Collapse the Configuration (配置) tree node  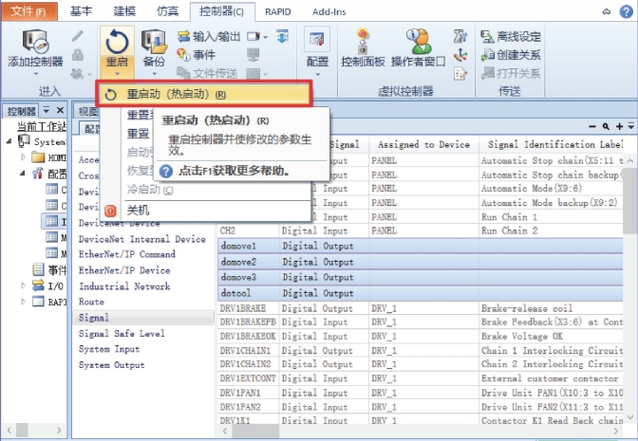pyautogui.click(x=24, y=174)
